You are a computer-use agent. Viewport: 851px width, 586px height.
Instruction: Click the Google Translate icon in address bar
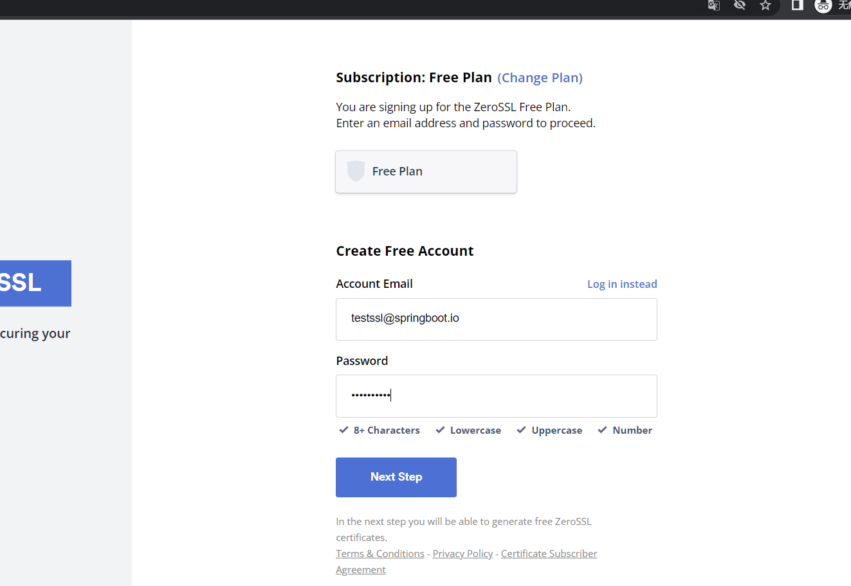pyautogui.click(x=714, y=5)
